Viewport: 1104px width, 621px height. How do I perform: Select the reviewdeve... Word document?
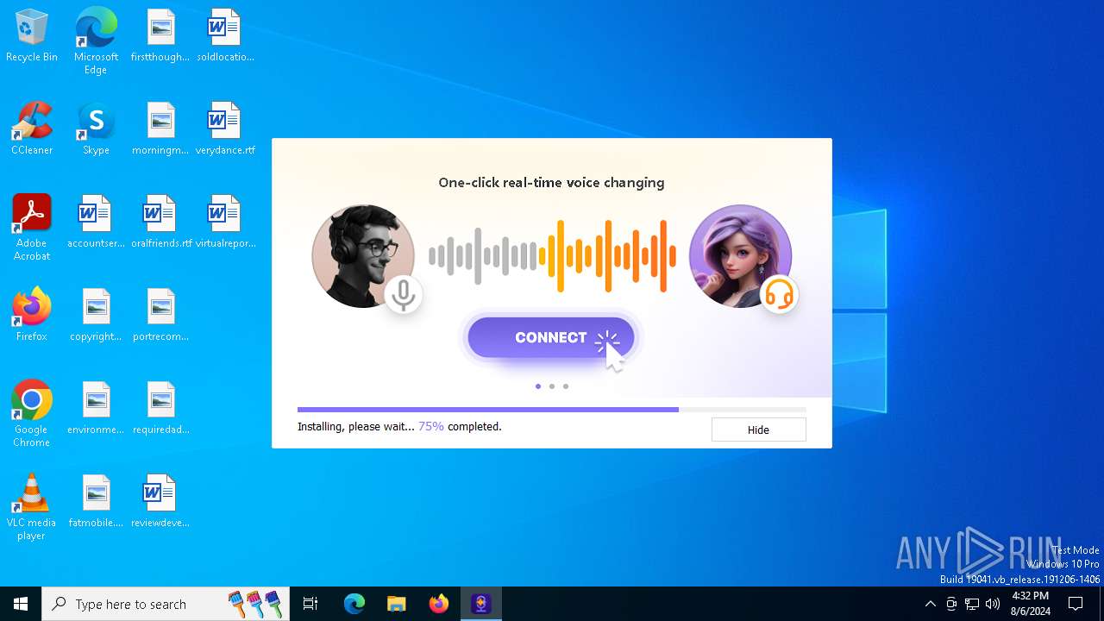click(x=160, y=502)
